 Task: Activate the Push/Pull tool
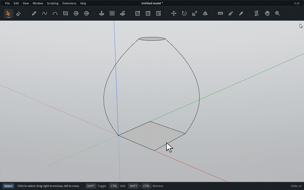coord(102,13)
